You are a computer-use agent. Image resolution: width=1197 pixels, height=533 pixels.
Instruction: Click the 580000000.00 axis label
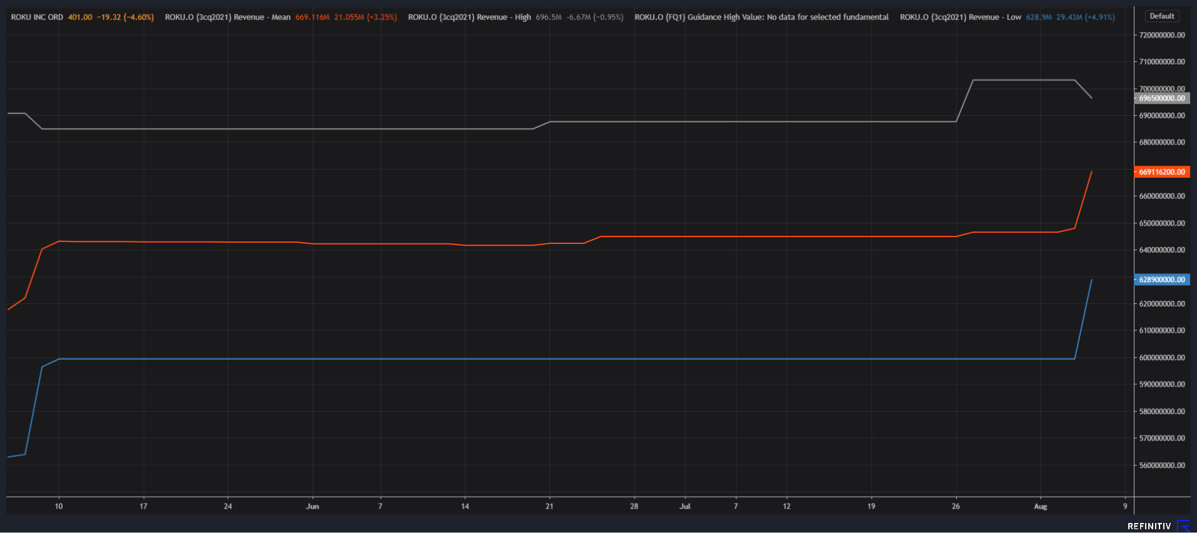point(1162,412)
